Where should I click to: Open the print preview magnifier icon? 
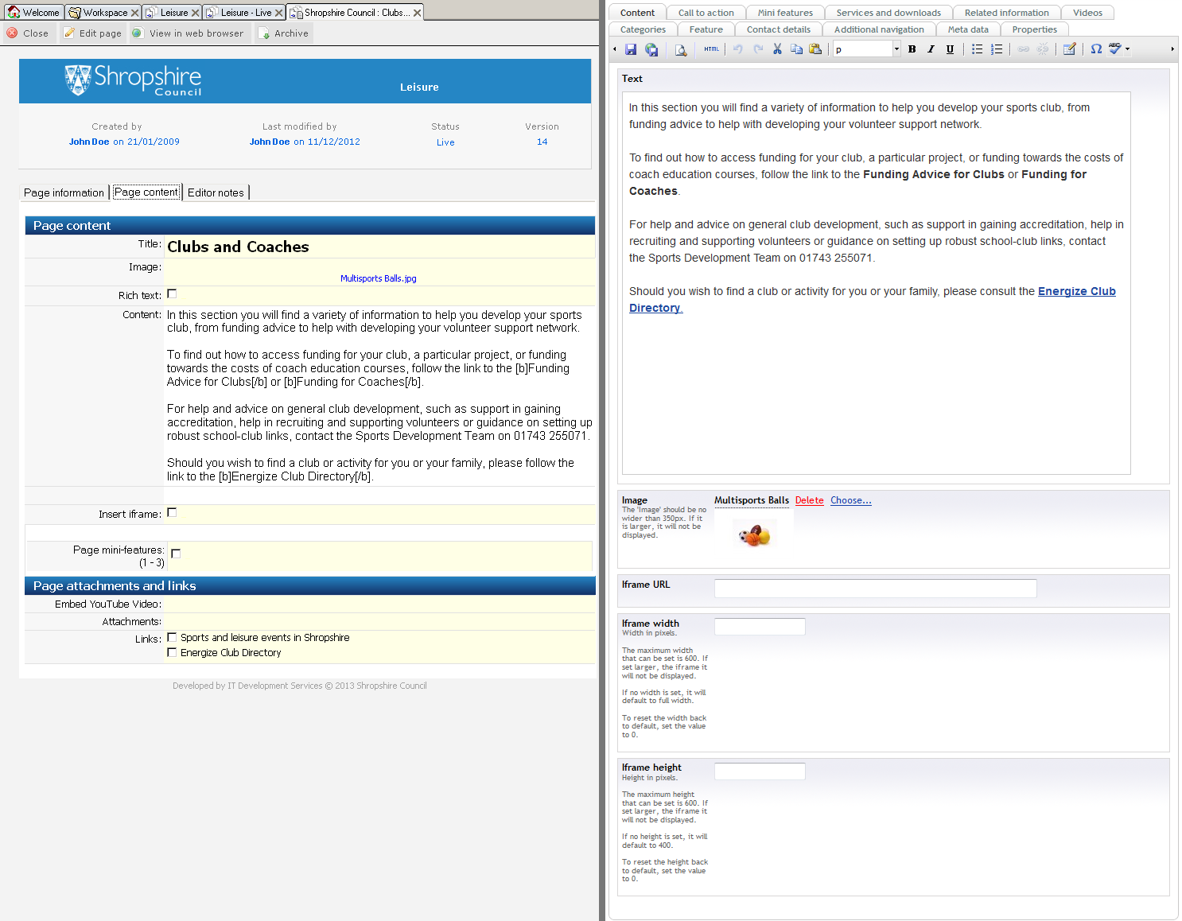pyautogui.click(x=681, y=49)
